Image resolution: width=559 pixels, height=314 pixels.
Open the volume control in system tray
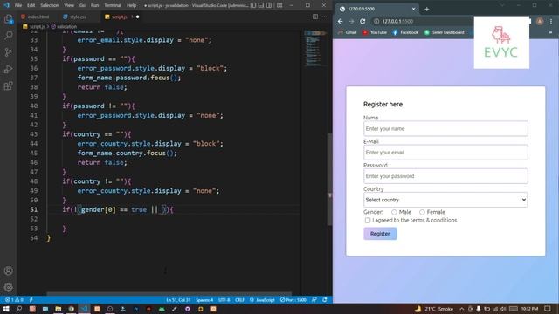pyautogui.click(x=503, y=309)
